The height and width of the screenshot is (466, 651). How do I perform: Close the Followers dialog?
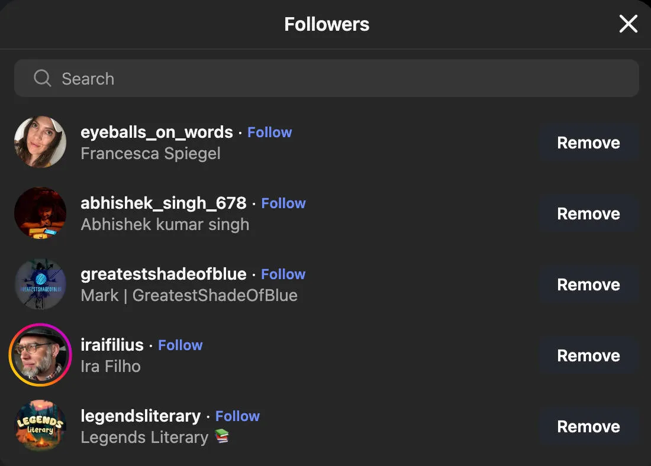tap(628, 24)
